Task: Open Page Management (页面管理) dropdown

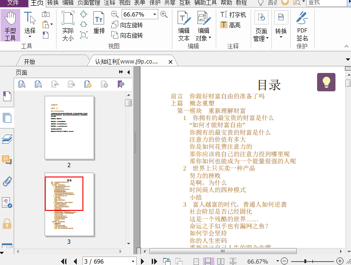Action: (x=261, y=26)
